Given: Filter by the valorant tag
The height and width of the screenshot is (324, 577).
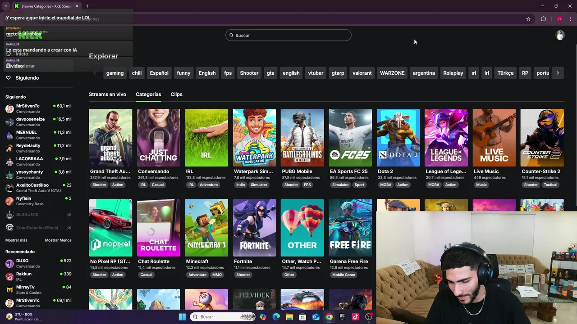Looking at the screenshot, I should (362, 73).
